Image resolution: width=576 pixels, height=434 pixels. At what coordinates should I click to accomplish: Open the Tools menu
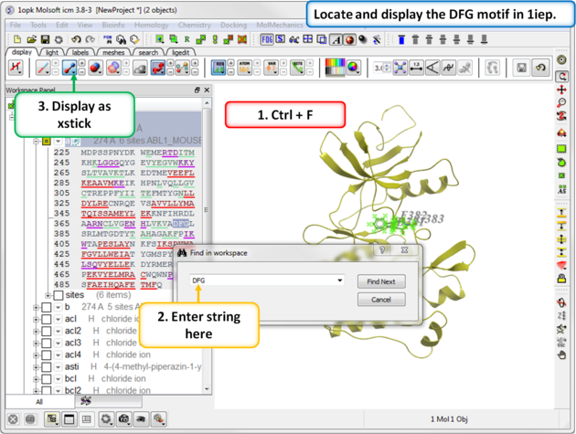click(38, 25)
